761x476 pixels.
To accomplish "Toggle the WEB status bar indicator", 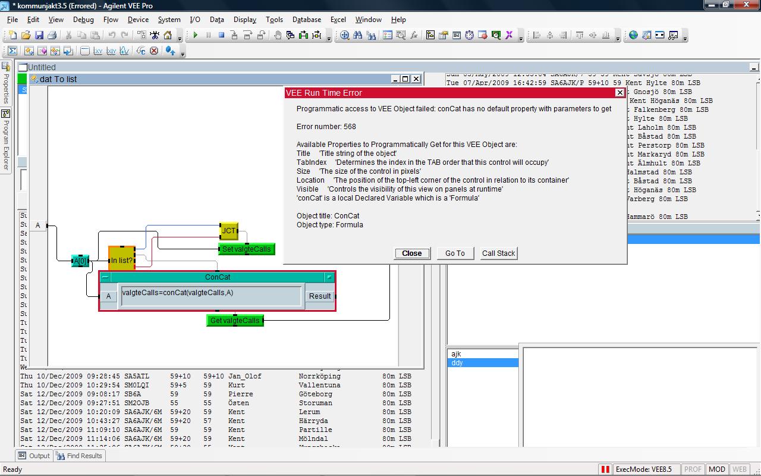I will pyautogui.click(x=740, y=469).
